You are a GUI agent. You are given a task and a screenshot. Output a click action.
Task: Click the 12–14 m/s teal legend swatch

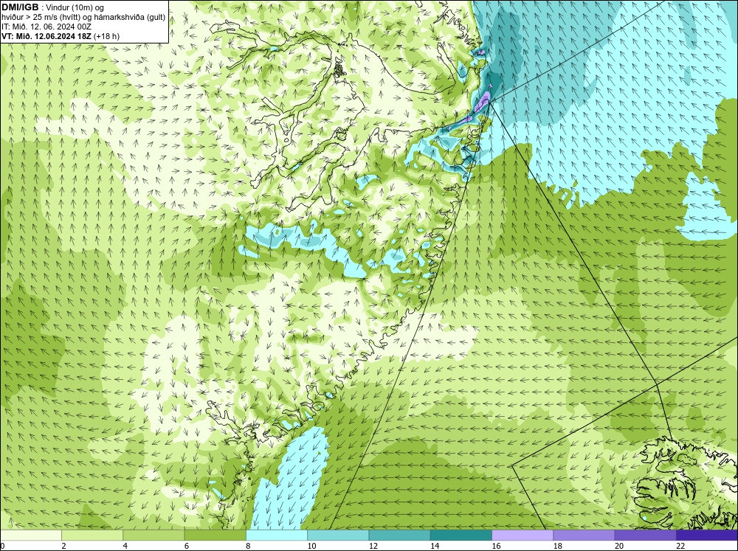pos(399,536)
